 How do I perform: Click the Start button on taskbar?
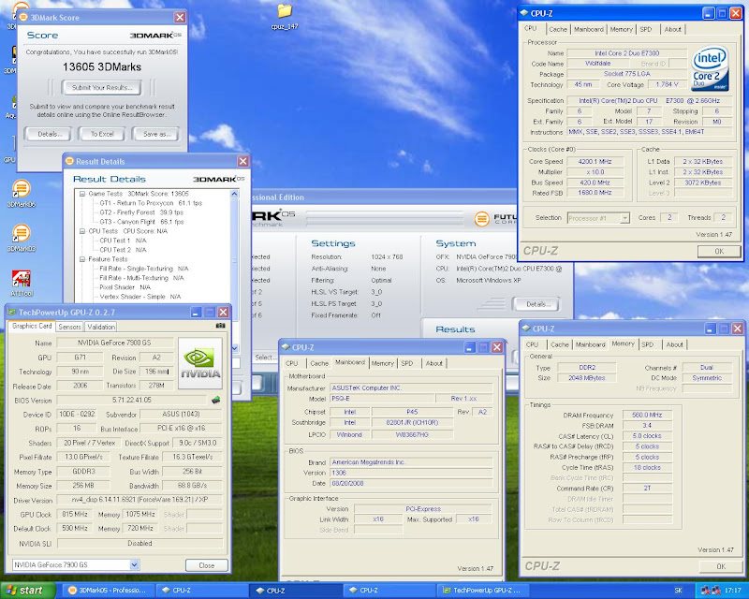[x=25, y=591]
